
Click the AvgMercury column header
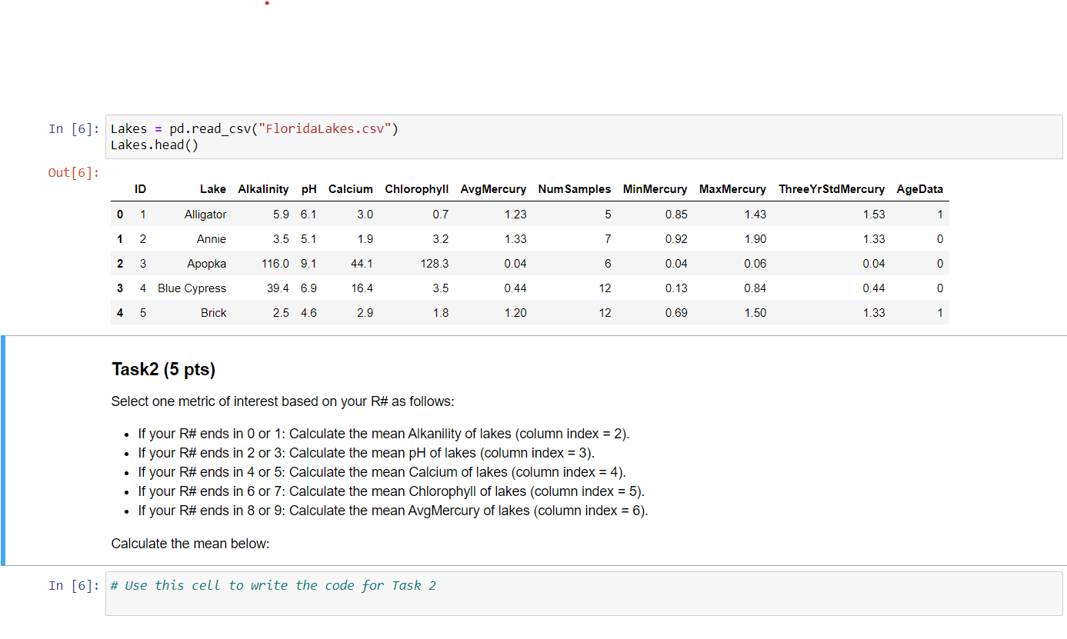[493, 189]
